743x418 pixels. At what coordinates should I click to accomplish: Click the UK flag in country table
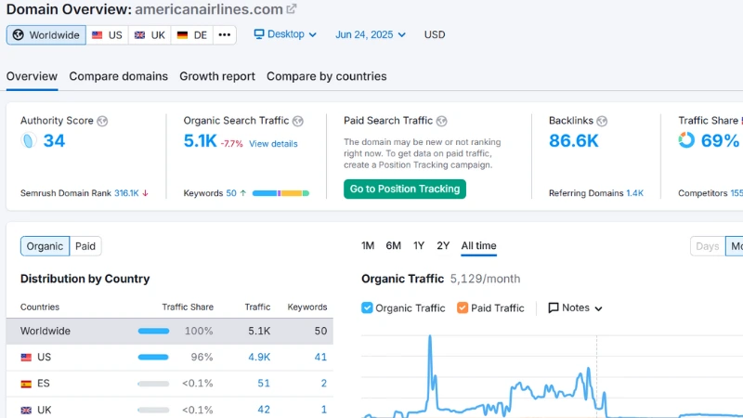click(26, 410)
